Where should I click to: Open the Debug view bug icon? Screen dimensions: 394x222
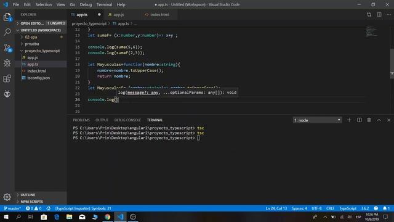point(7,63)
